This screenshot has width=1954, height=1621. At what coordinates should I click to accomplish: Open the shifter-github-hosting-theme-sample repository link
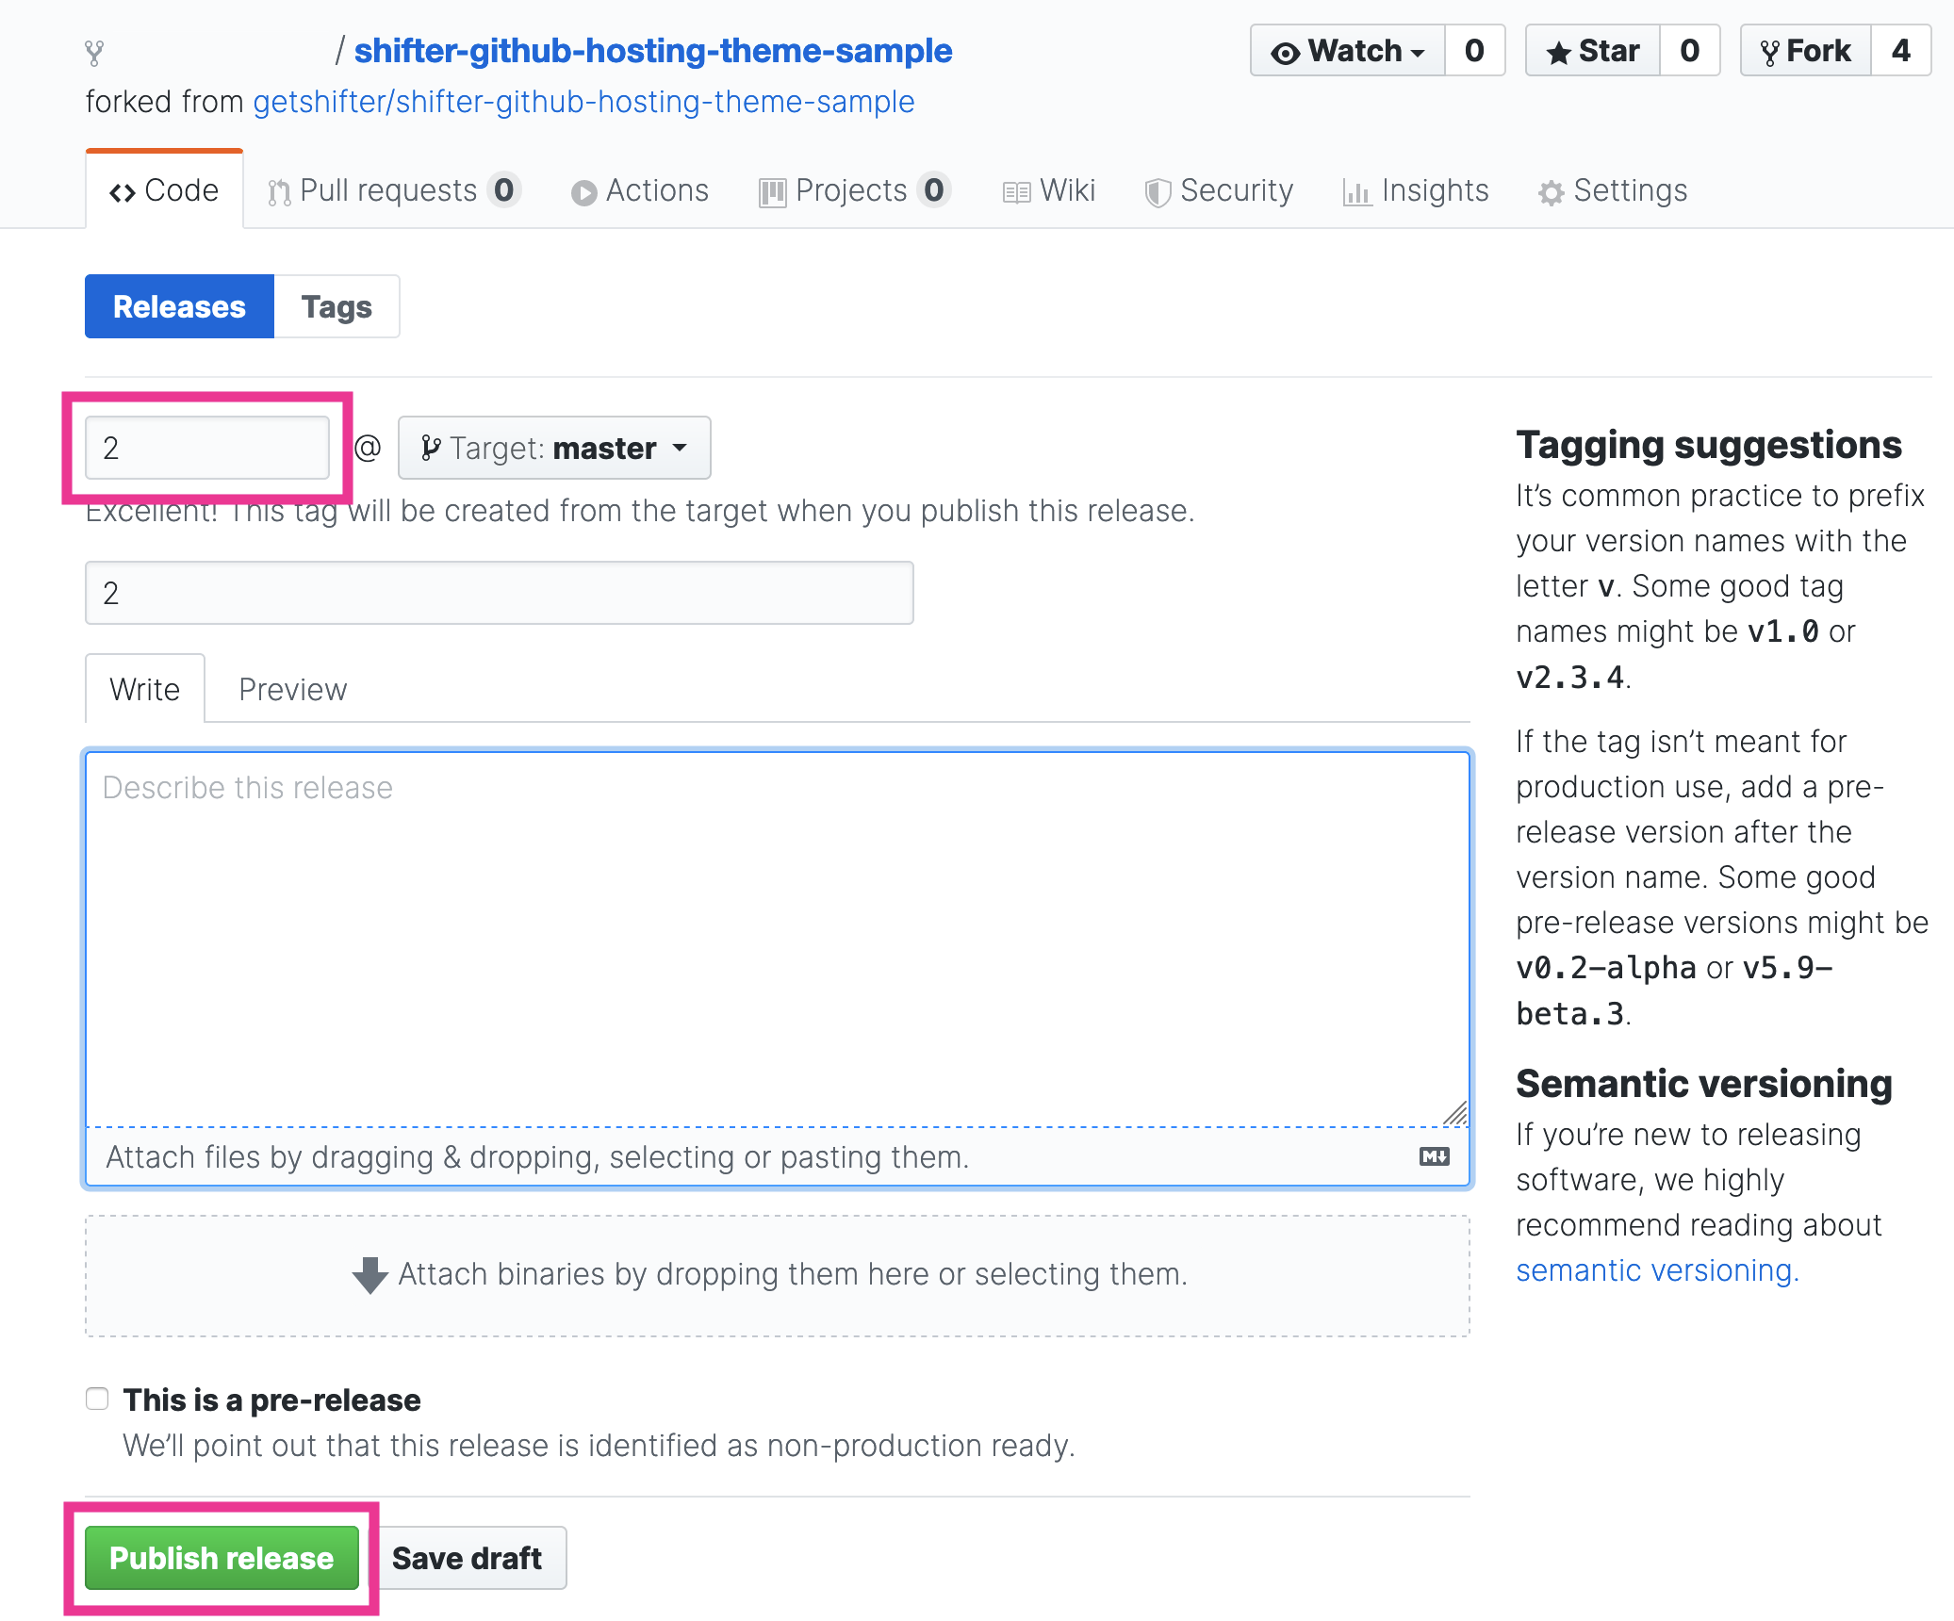pos(652,51)
